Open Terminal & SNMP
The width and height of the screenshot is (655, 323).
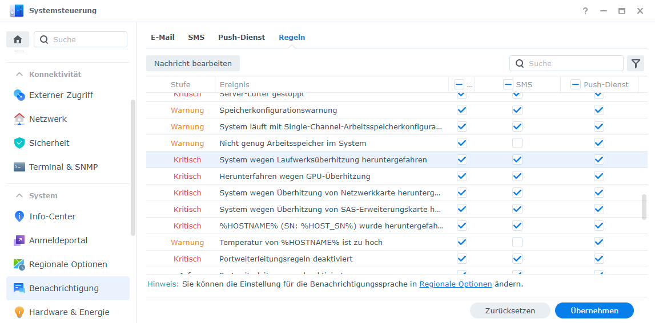(x=63, y=167)
